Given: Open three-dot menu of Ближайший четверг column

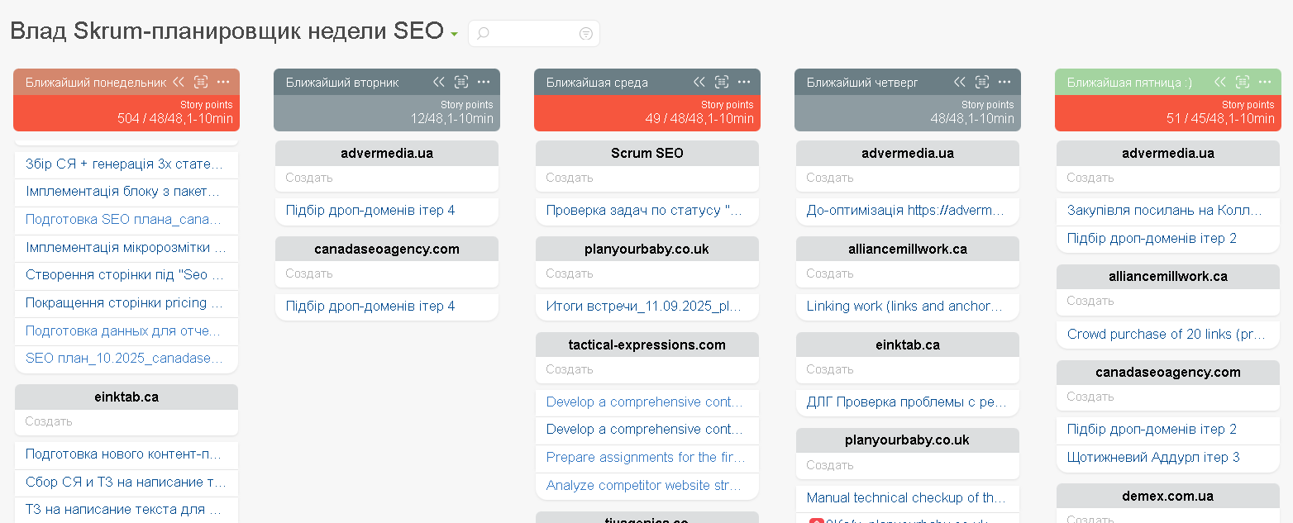Looking at the screenshot, I should (x=1004, y=82).
